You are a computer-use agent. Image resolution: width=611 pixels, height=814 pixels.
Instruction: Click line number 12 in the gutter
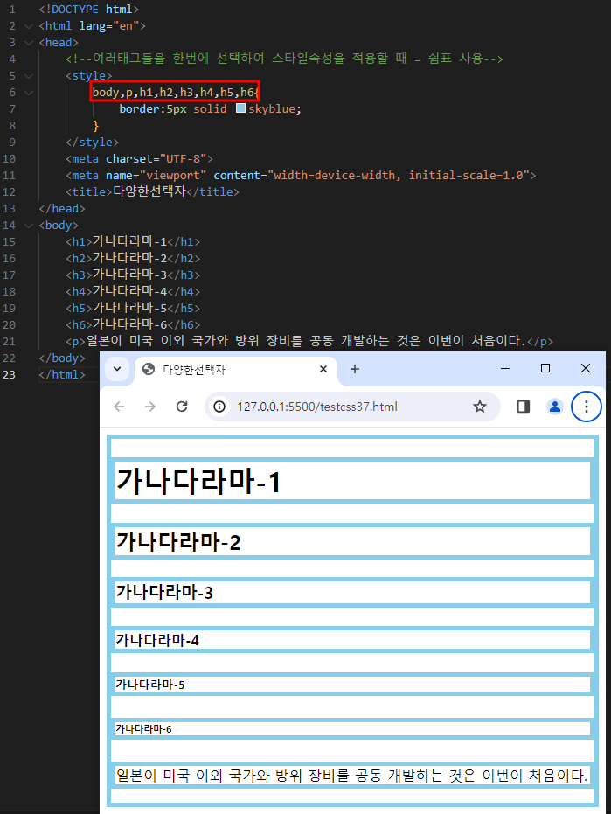point(9,192)
